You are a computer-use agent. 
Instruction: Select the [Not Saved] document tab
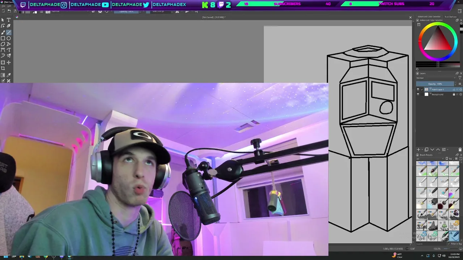[x=214, y=17]
